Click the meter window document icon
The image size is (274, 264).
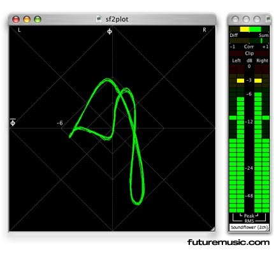tap(268, 19)
